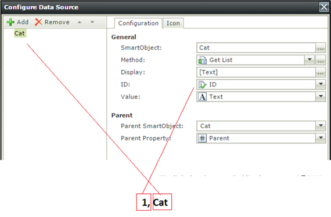
Task: Expand the Method dropdown arrow
Action: [310, 60]
